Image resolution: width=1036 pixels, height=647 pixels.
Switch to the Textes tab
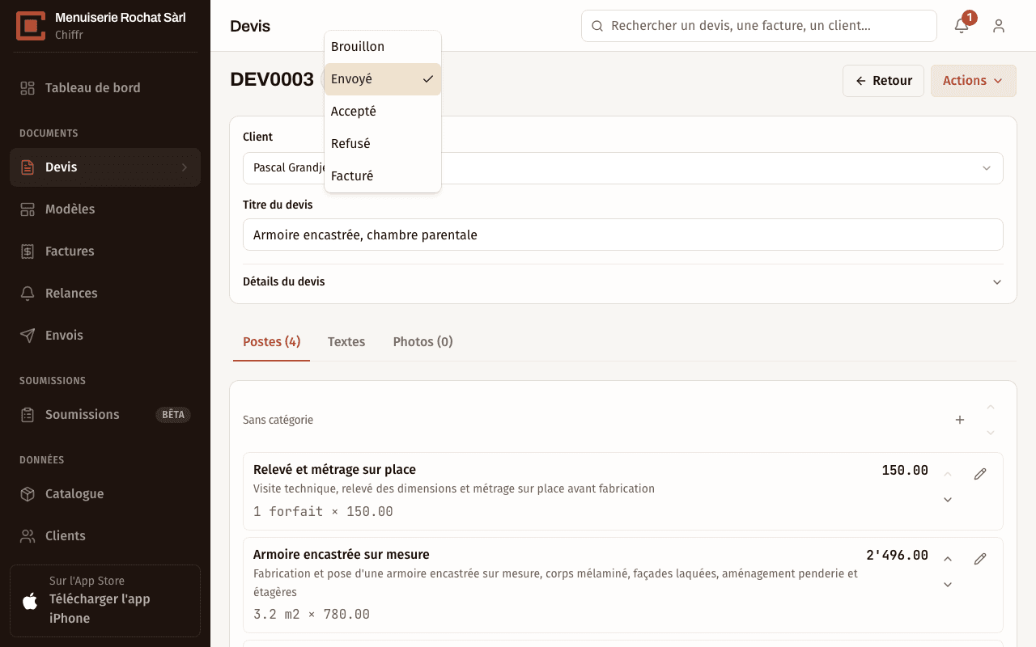pyautogui.click(x=346, y=342)
